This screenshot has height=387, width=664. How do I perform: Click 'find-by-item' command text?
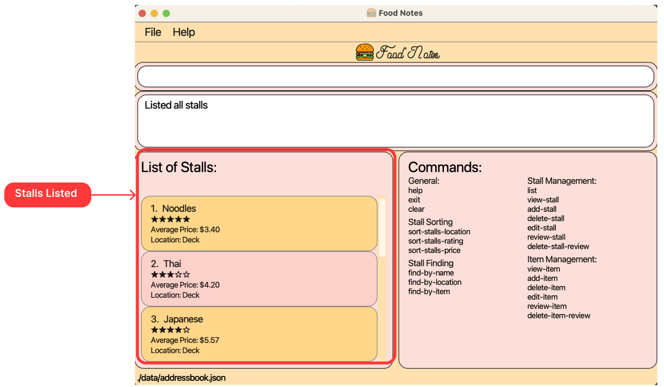pos(429,291)
